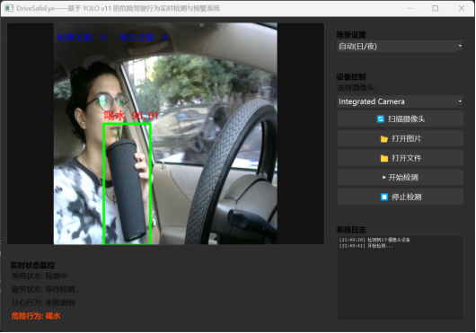Click the 打开文件 button
Screen dimensions: 476x333
(x=400, y=158)
